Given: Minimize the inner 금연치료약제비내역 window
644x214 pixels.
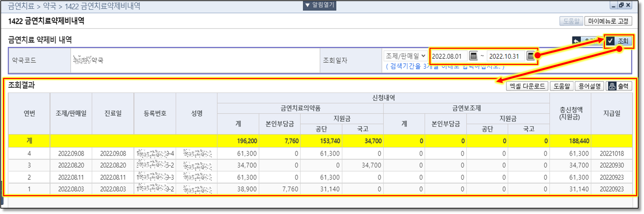Looking at the screenshot, I should click(614, 5).
